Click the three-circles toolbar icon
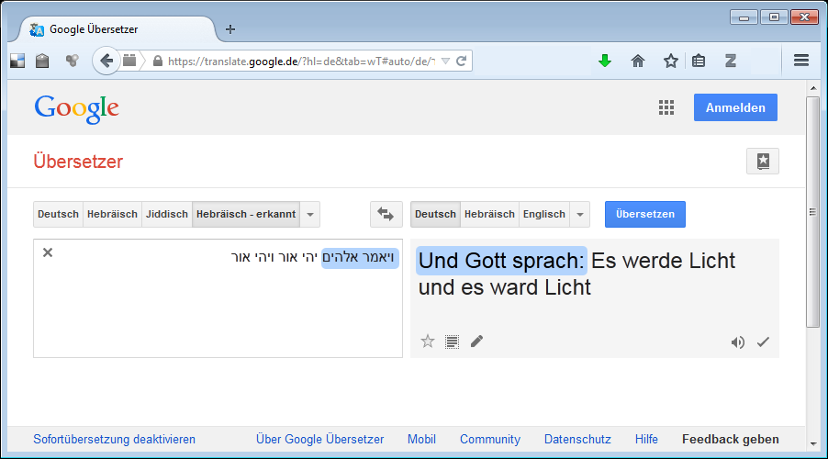The image size is (828, 459). tap(72, 61)
